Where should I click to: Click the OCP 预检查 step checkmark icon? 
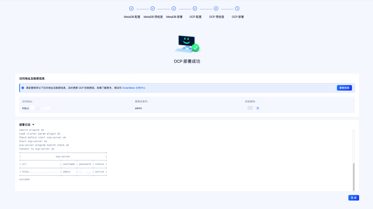point(216,8)
